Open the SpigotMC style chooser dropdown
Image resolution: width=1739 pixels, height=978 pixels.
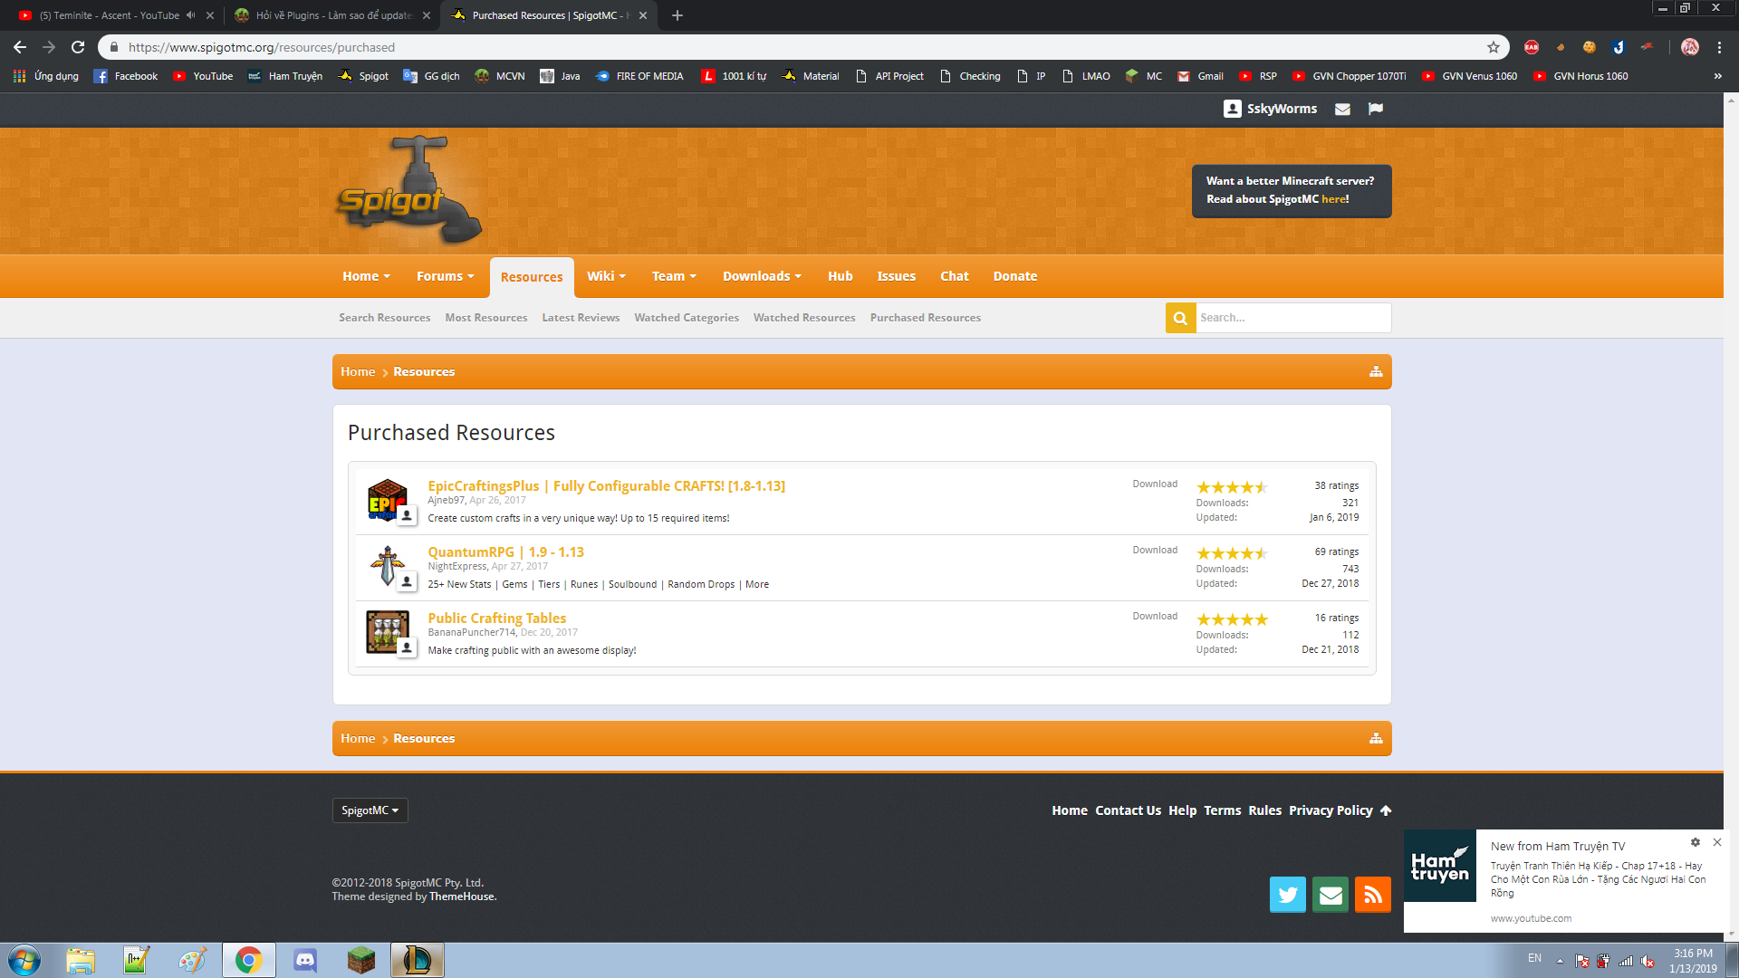(370, 810)
